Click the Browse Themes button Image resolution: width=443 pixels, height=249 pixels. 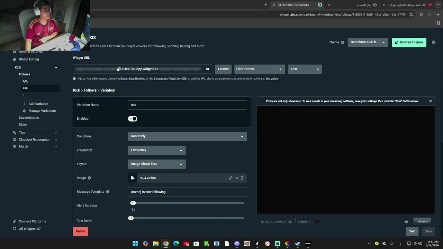409,42
